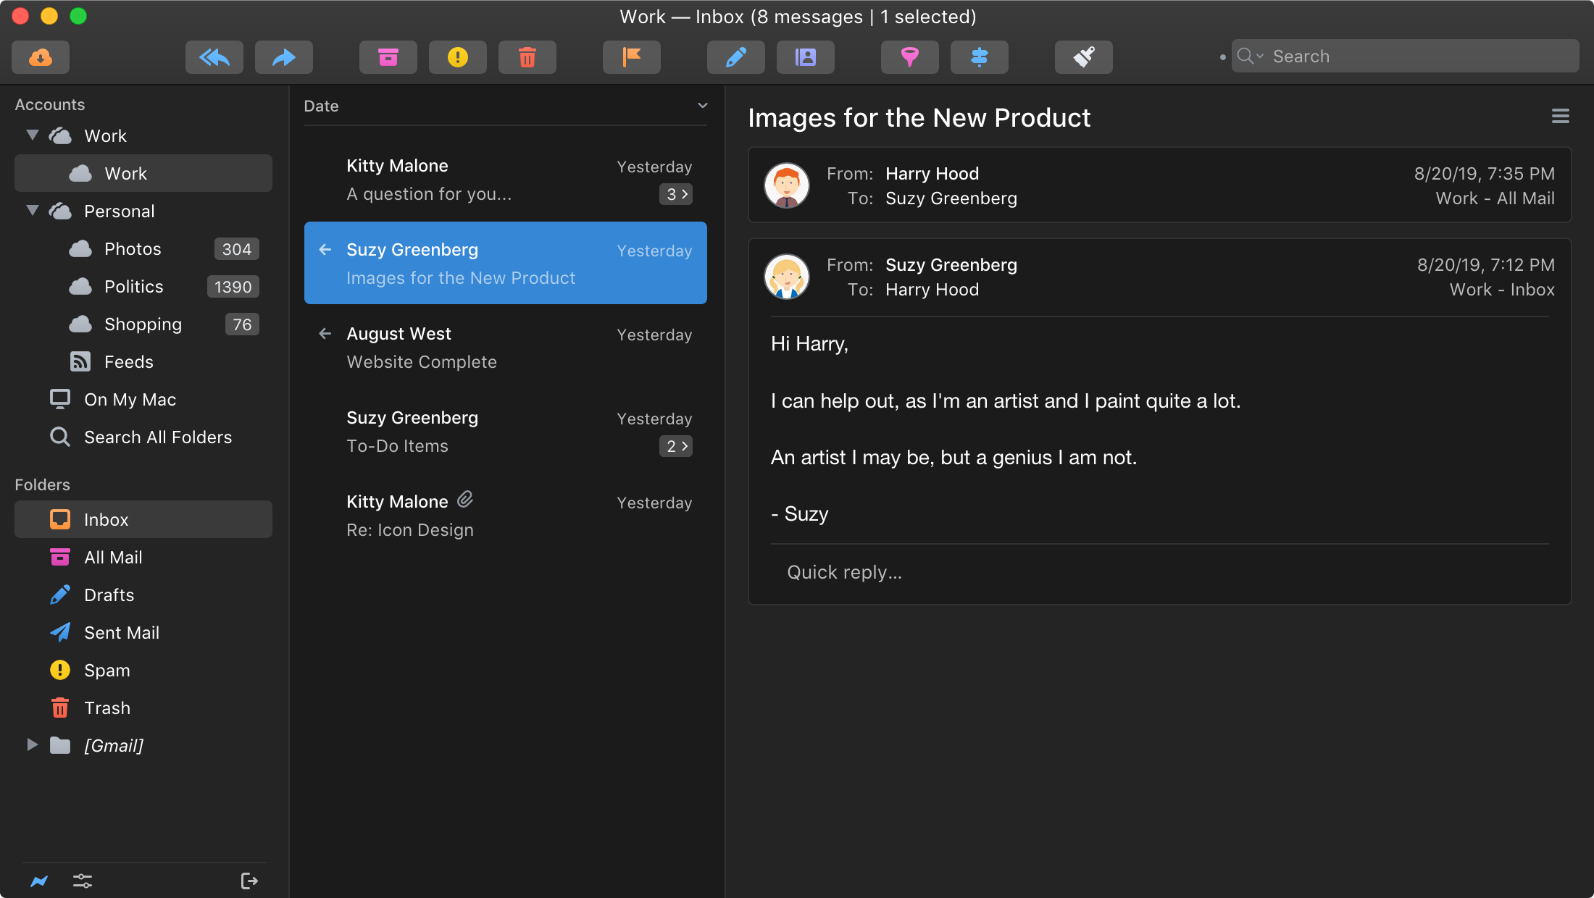Delete message using red trash icon
The width and height of the screenshot is (1594, 898).
527,57
